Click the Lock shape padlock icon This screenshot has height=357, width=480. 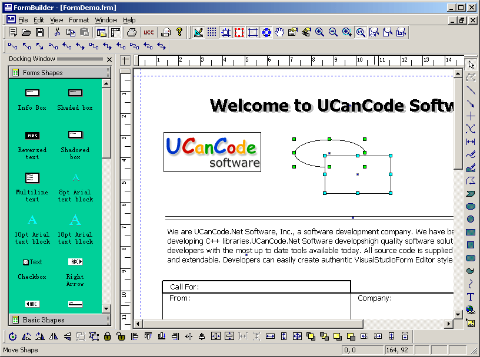click(x=107, y=336)
